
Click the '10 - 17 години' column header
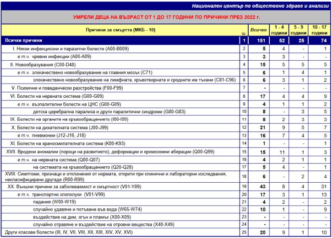319,30
